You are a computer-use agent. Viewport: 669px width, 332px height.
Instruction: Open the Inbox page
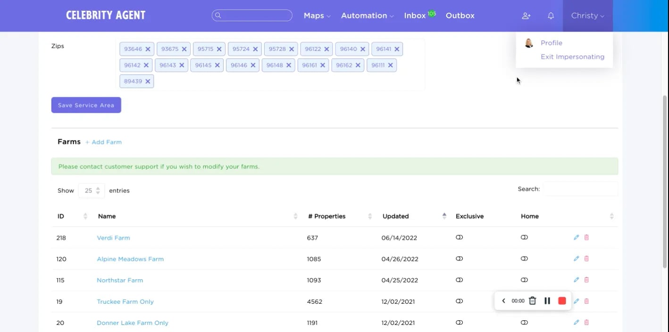pos(415,16)
